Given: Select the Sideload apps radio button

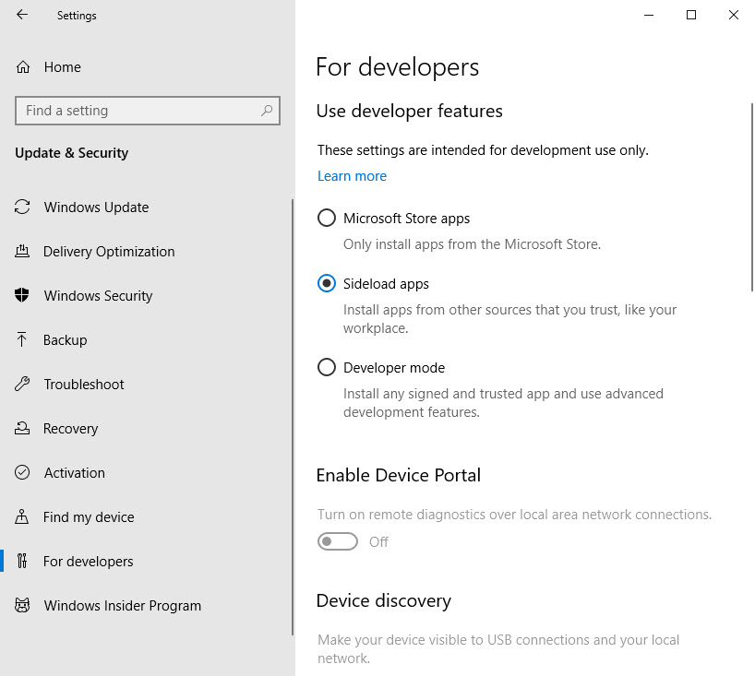Looking at the screenshot, I should pos(326,283).
